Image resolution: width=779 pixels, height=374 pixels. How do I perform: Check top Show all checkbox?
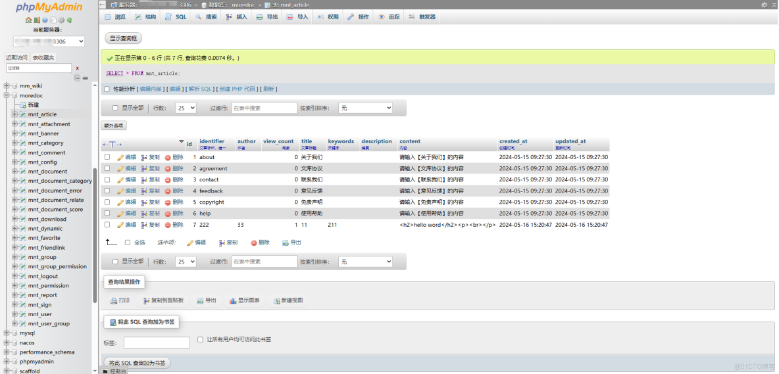coord(115,108)
